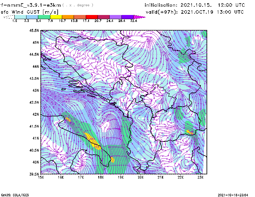The image size is (255, 197).
Task: Click the 43.5N latitude label
Action: point(34,78)
